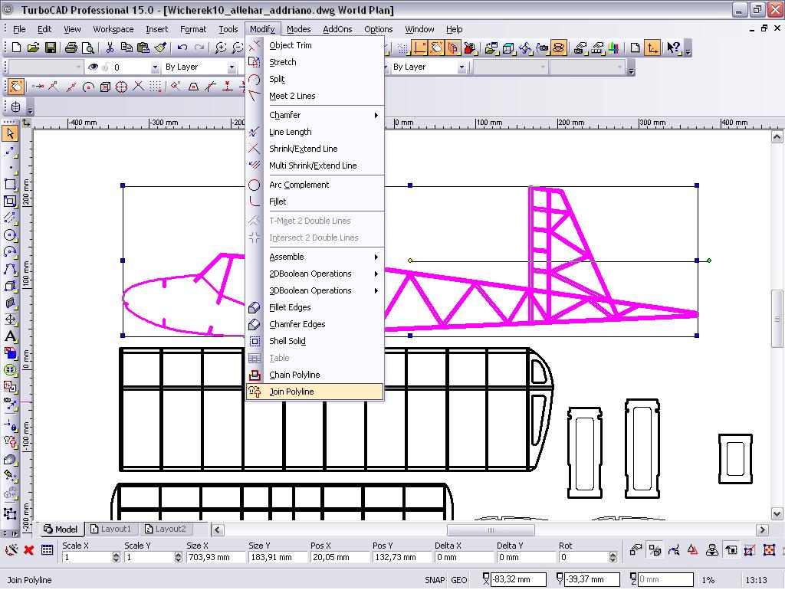This screenshot has width=785, height=590.
Task: Click the Save file icon
Action: click(x=51, y=48)
